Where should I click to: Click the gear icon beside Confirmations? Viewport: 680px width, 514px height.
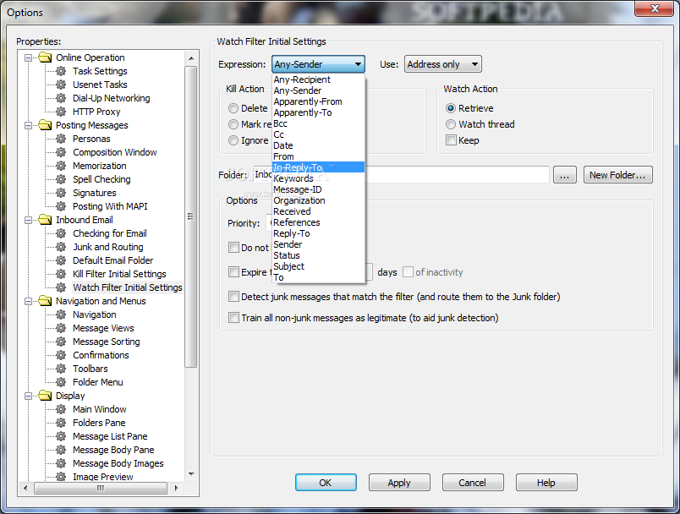point(61,355)
